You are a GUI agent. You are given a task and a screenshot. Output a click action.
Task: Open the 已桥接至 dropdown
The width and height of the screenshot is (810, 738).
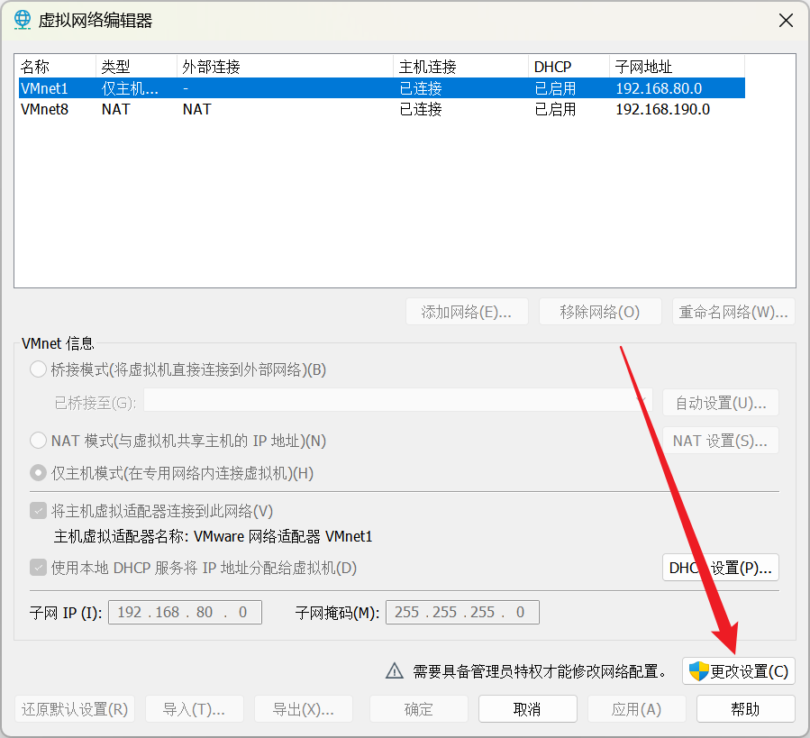(x=397, y=400)
